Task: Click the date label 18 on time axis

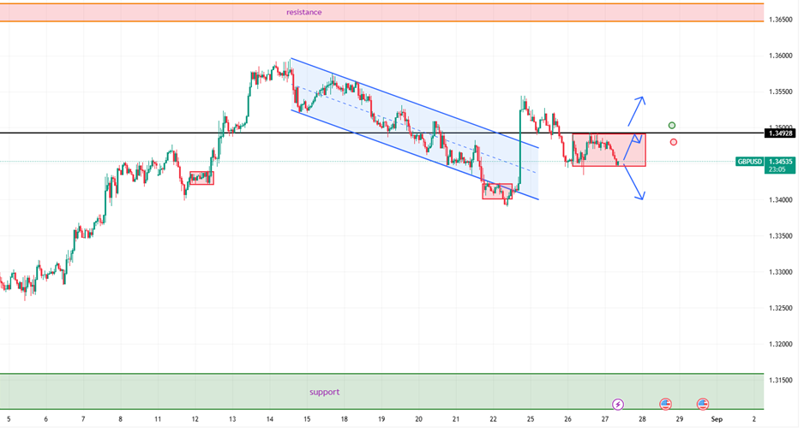Action: (x=344, y=419)
